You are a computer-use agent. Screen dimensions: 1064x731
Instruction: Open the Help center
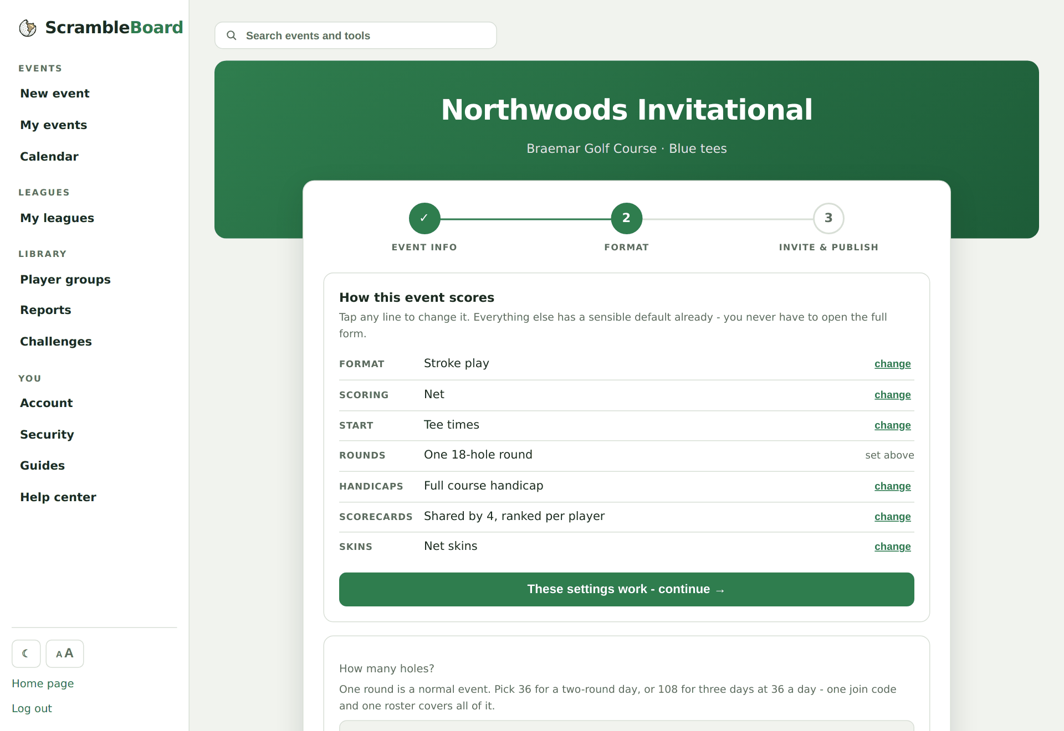click(x=58, y=497)
